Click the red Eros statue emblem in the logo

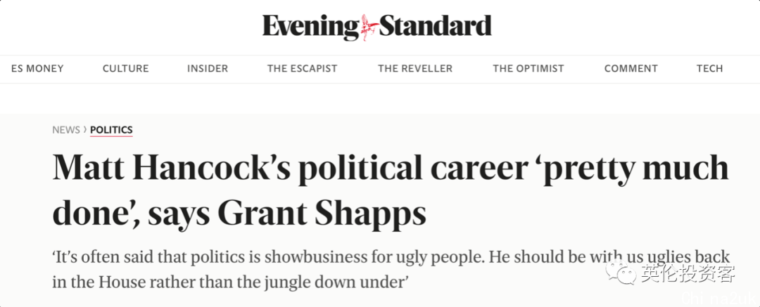(x=368, y=27)
